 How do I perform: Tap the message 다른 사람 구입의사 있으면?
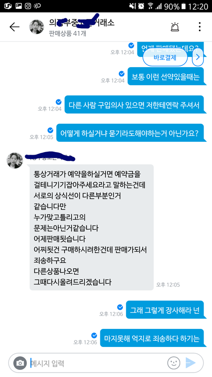(134, 105)
